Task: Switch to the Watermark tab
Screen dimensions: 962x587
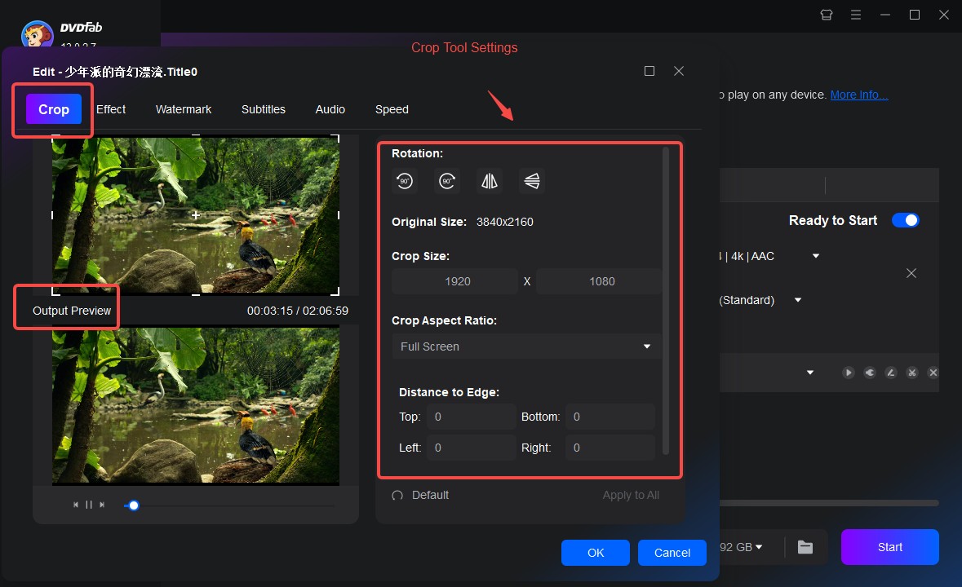Action: tap(183, 108)
